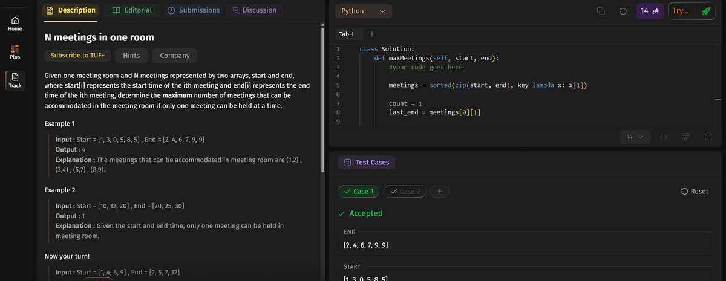Image resolution: width=726 pixels, height=281 pixels.
Task: Open the Track section in the sidebar
Action: [15, 80]
